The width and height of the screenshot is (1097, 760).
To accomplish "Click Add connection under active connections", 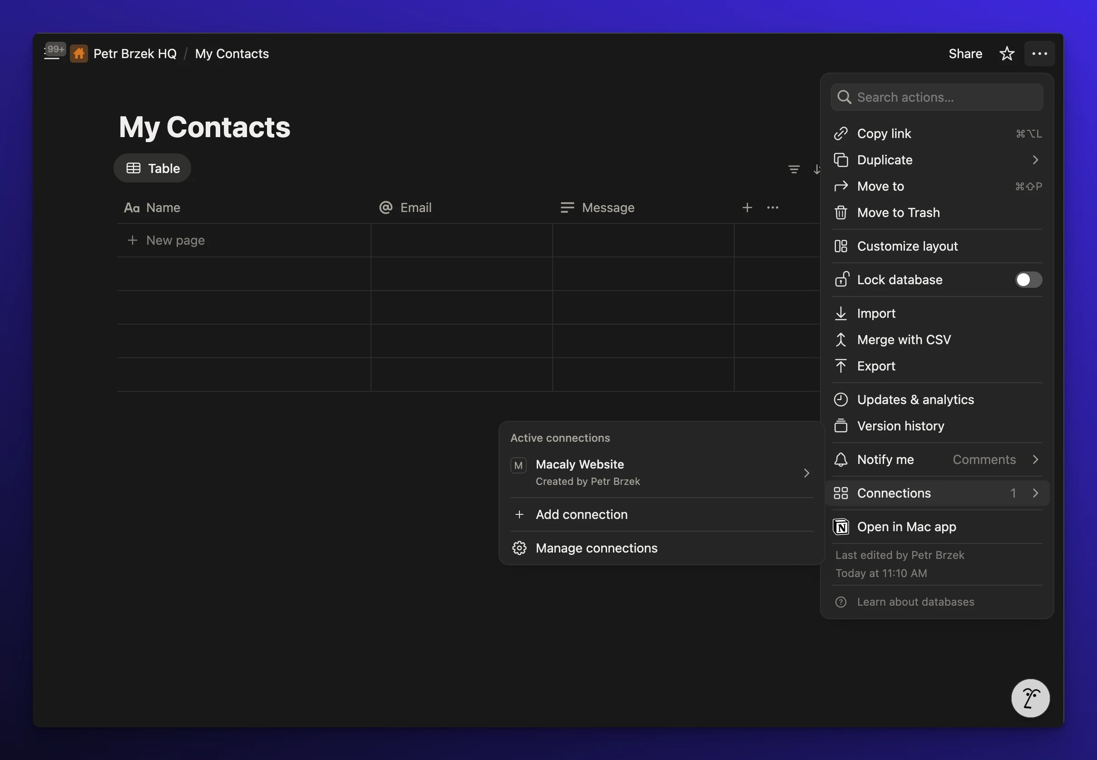I will tap(581, 514).
